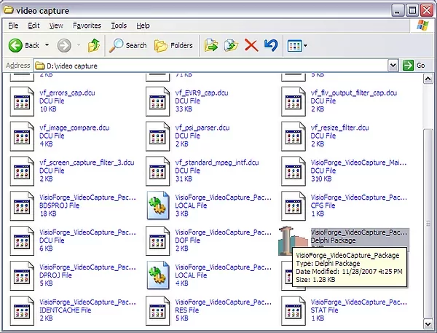Viewport: 437px width, 333px height.
Task: Click the Move To toolbar icon
Action: 212,45
